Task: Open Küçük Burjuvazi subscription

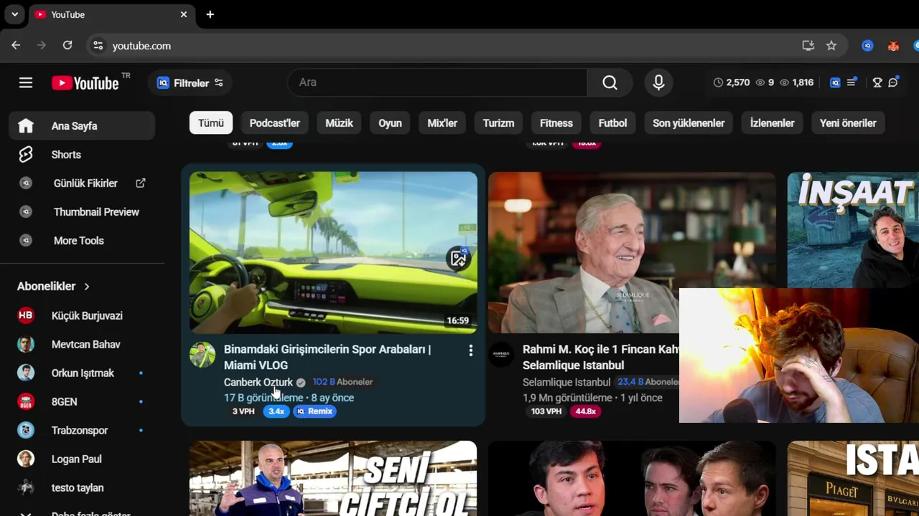Action: click(82, 316)
